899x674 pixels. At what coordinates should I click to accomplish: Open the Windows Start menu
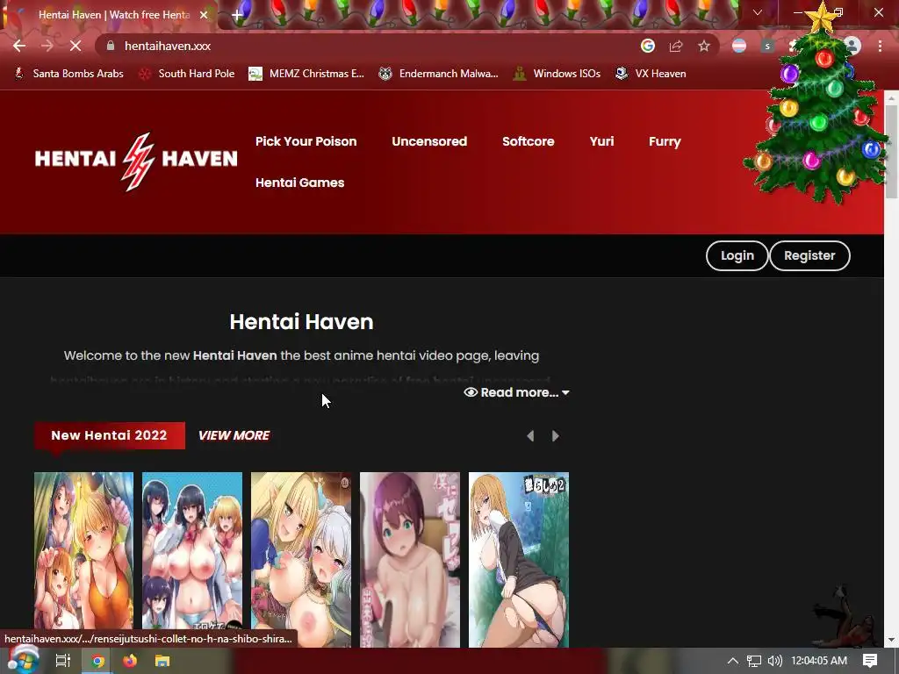coord(23,661)
